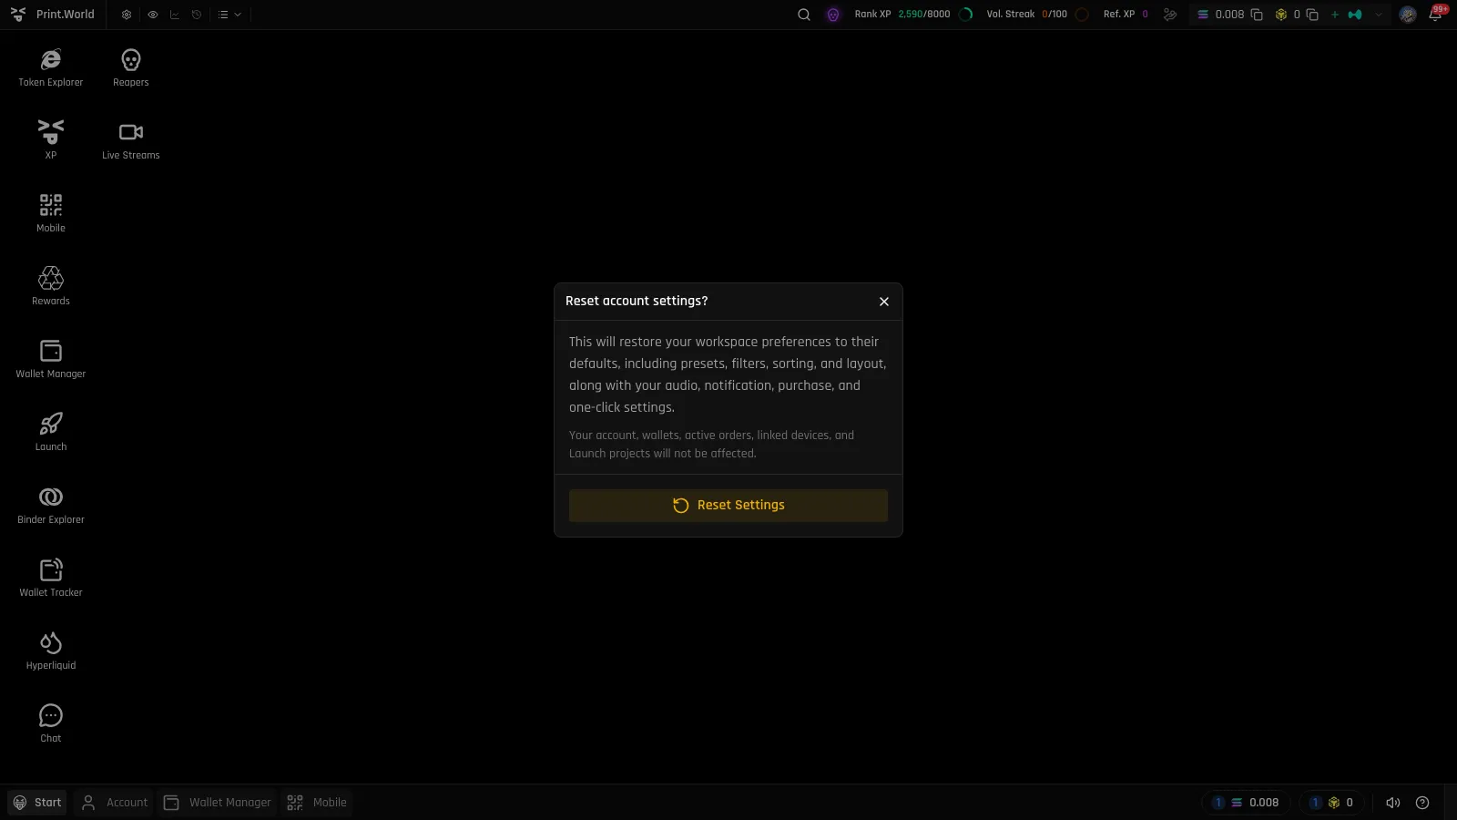Click the purple skull rank badge

(833, 15)
